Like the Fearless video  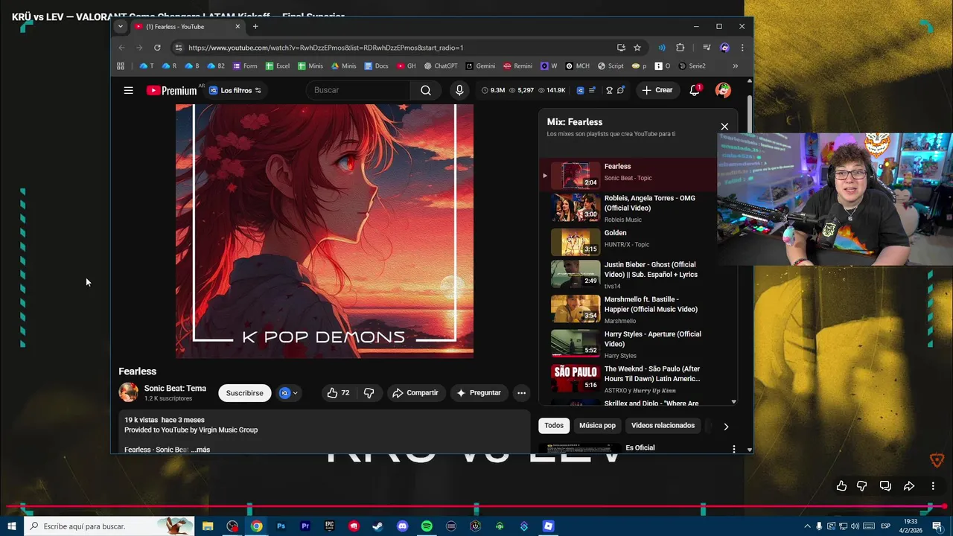point(339,392)
